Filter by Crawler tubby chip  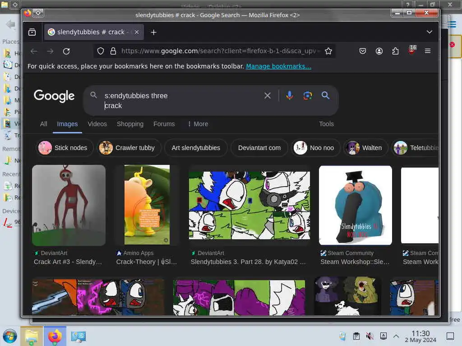point(129,148)
